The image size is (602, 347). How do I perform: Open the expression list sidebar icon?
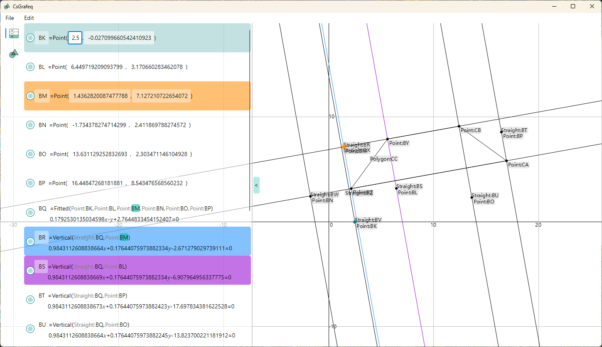(x=14, y=34)
